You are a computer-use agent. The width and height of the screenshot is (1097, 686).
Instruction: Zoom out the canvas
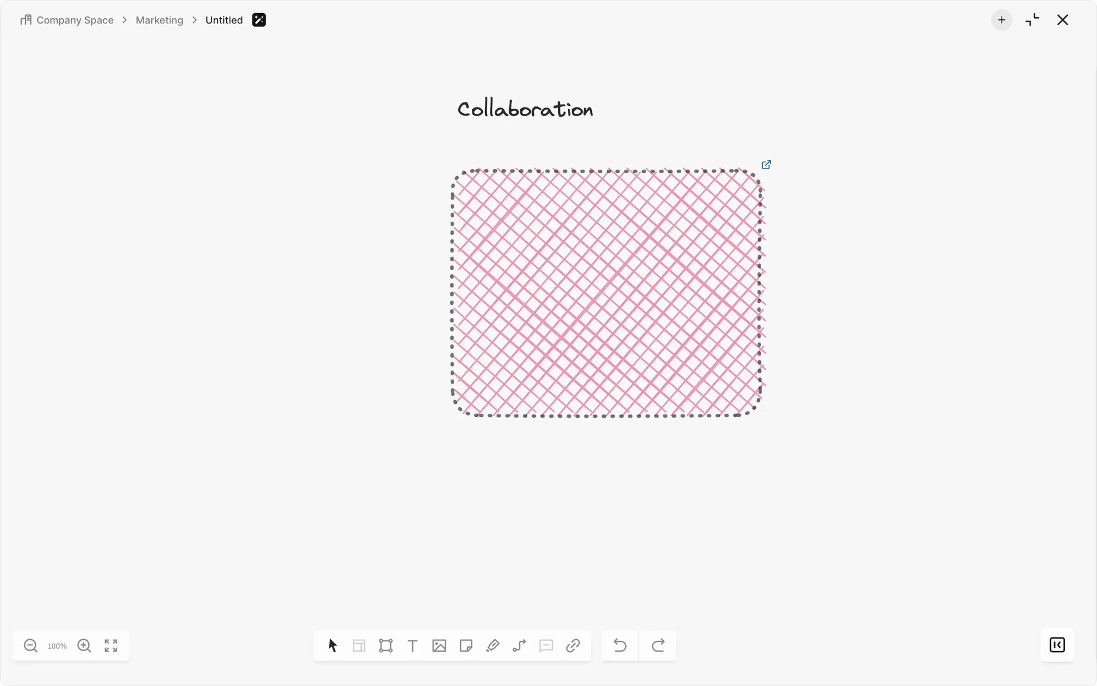(x=31, y=645)
